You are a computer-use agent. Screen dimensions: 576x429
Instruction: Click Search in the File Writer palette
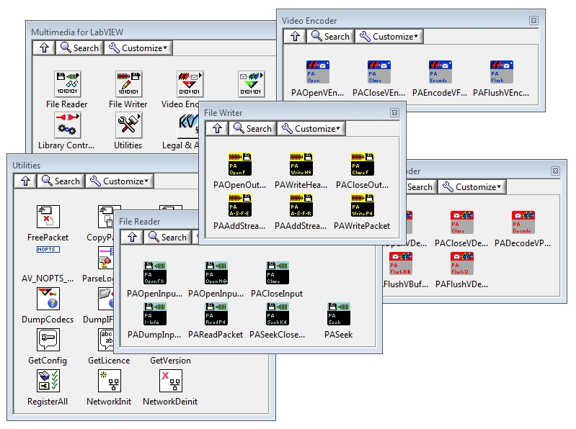pos(253,129)
